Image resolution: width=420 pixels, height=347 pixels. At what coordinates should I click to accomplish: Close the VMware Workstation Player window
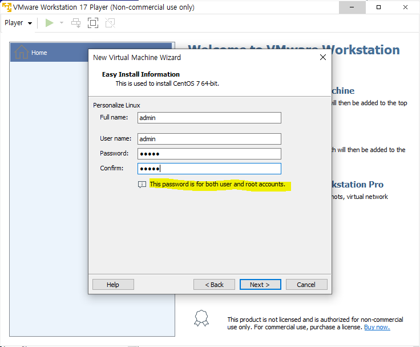(405, 7)
